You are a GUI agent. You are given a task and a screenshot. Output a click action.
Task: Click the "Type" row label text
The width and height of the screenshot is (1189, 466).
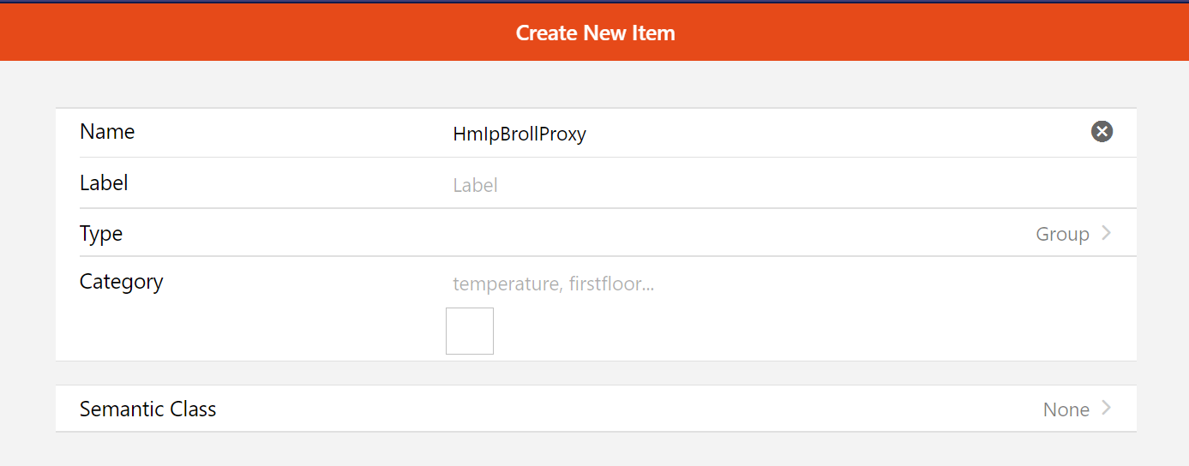pos(101,234)
